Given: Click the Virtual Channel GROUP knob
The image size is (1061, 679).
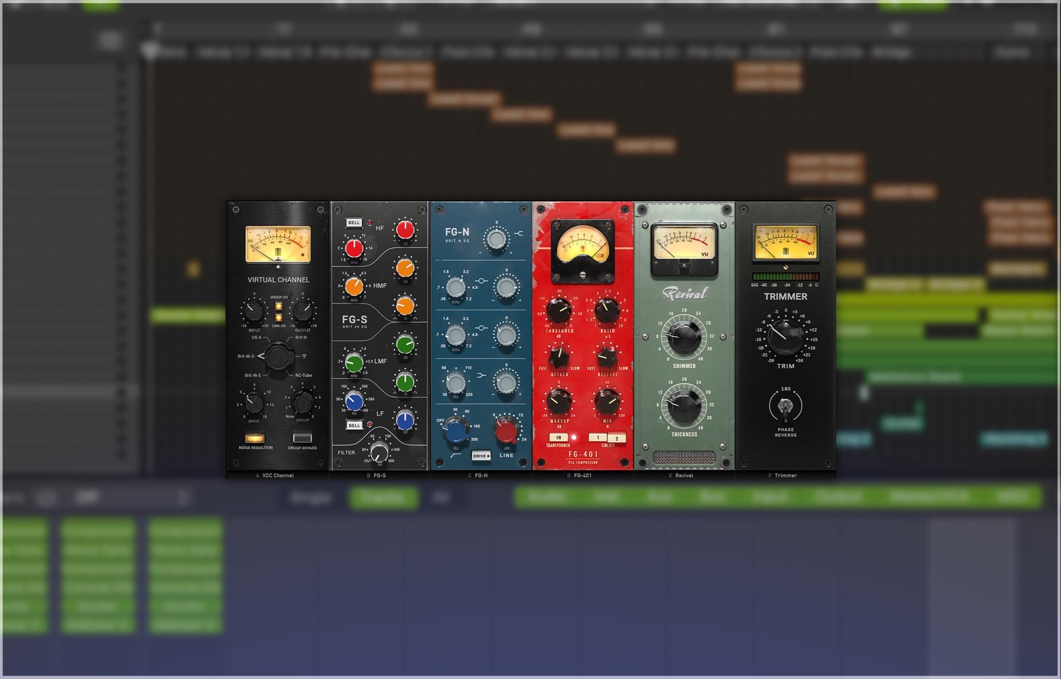Looking at the screenshot, I should [x=303, y=402].
